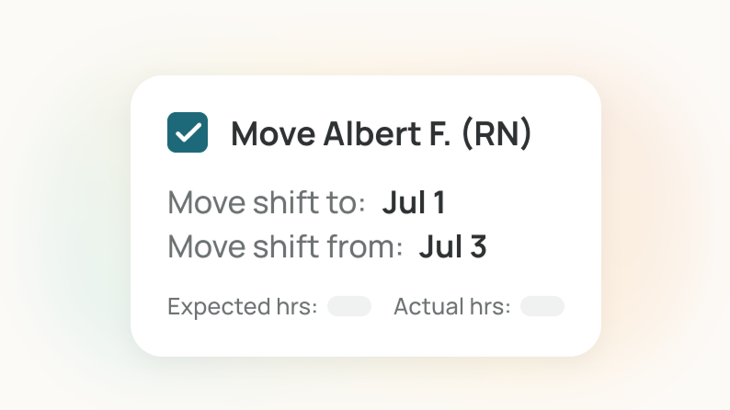Click the word "from:" in the shift row
This screenshot has height=410, width=730.
coord(365,246)
